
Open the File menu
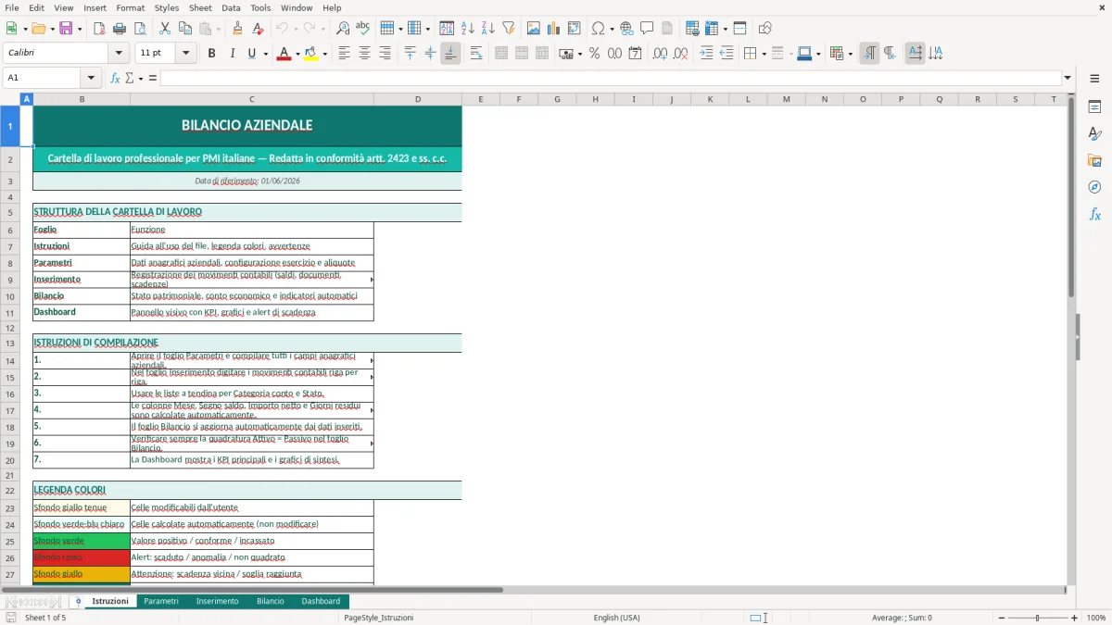pyautogui.click(x=12, y=7)
